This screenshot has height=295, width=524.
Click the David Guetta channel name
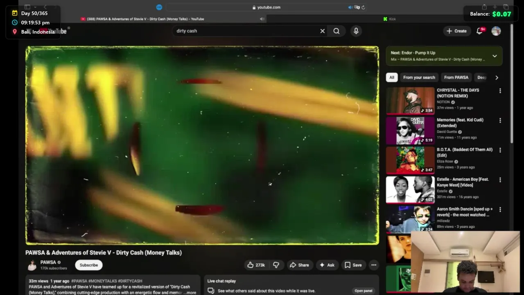pyautogui.click(x=447, y=132)
